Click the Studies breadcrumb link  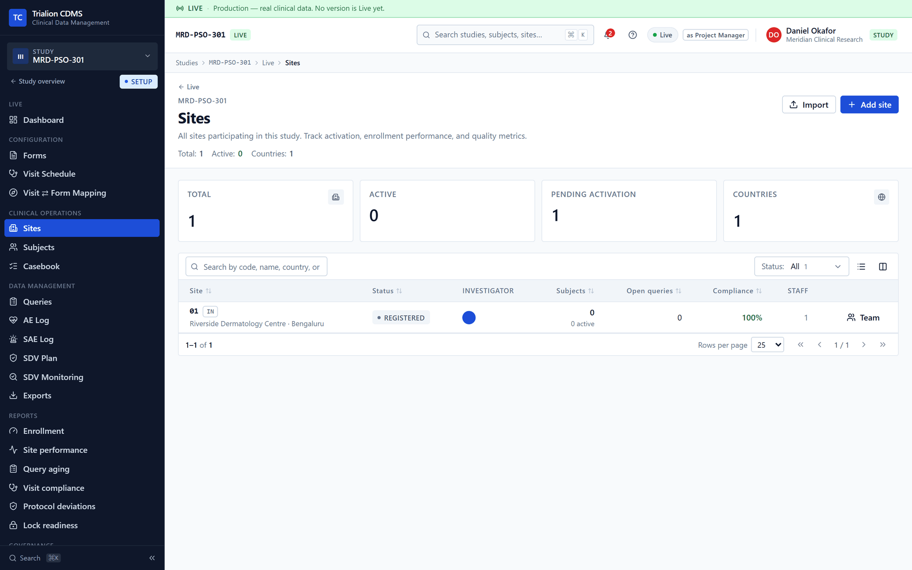[187, 63]
